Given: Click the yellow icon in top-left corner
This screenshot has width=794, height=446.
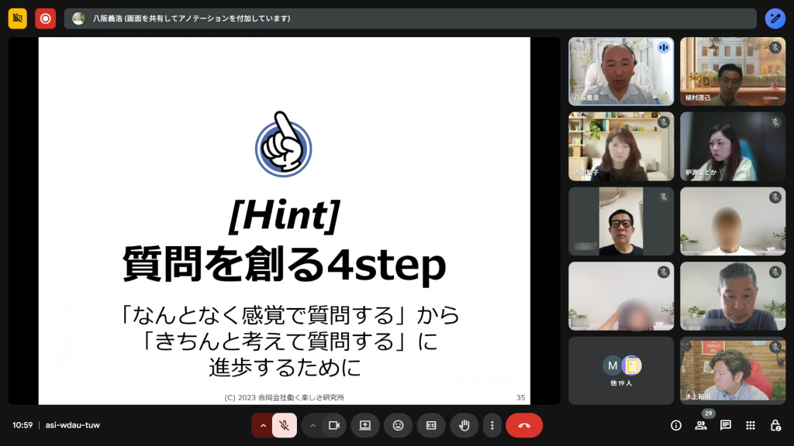Looking at the screenshot, I should click(18, 19).
